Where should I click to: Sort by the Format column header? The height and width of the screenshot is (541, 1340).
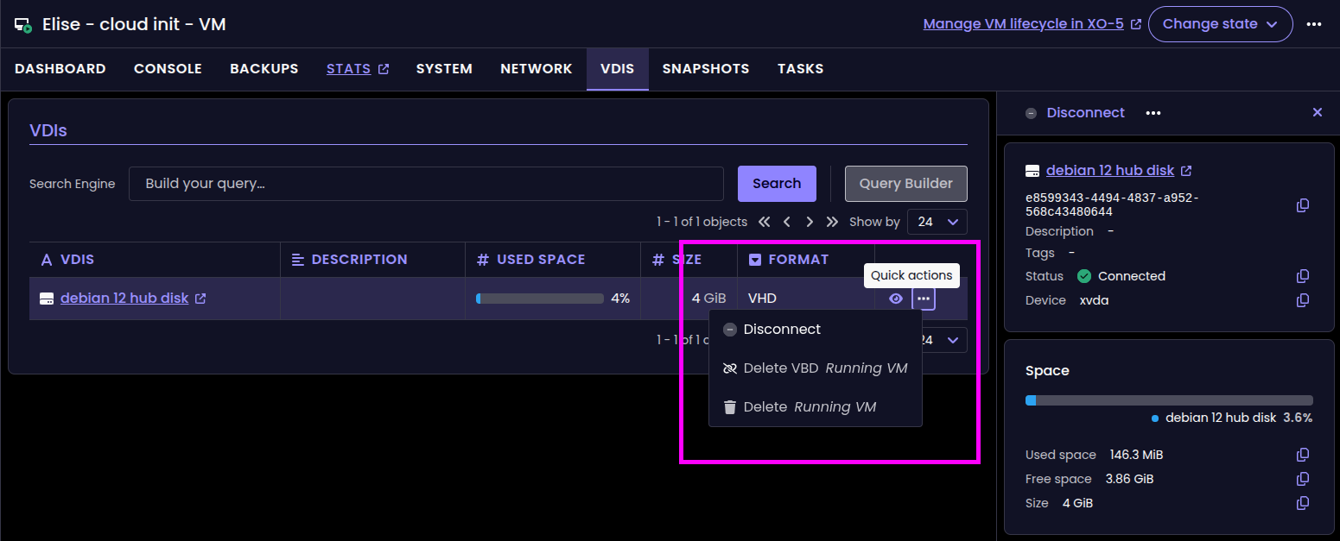[797, 260]
